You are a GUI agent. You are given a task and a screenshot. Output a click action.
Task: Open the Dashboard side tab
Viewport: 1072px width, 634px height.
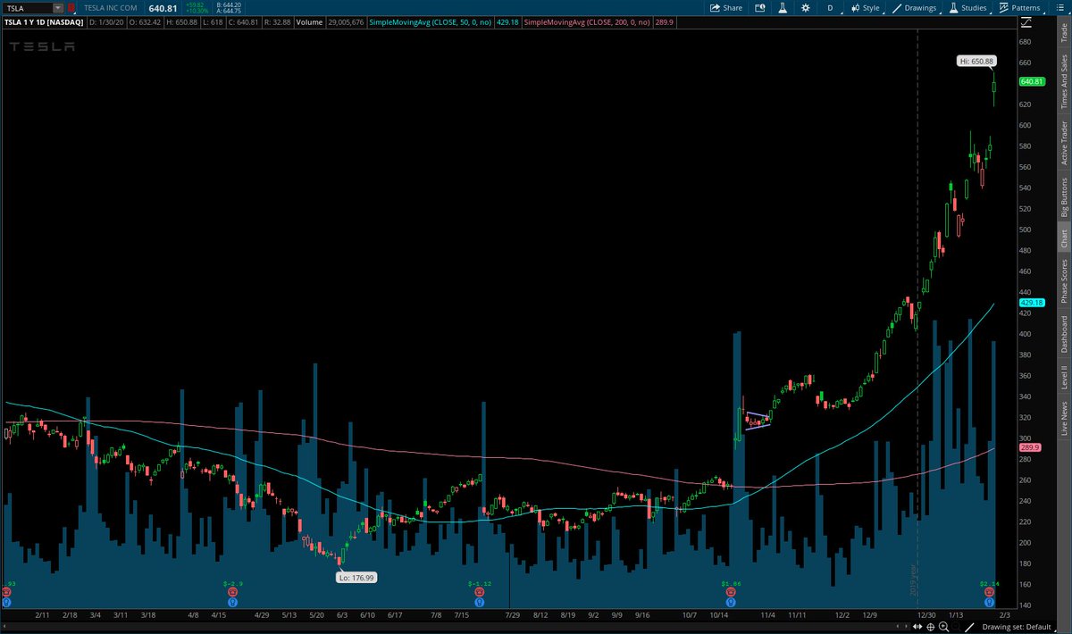1063,334
